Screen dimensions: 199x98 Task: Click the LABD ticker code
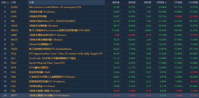[14, 35]
